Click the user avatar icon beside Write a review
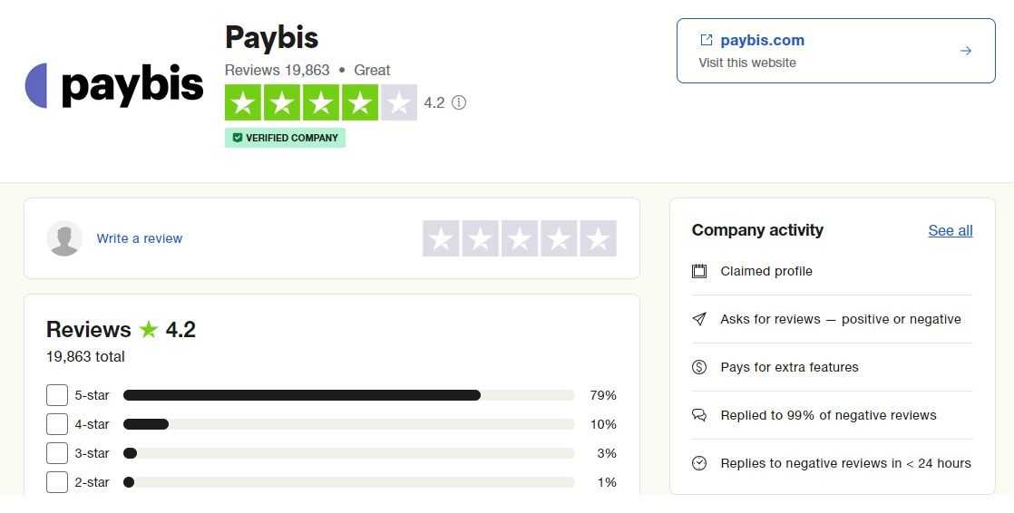This screenshot has height=513, width=1014. 64,238
